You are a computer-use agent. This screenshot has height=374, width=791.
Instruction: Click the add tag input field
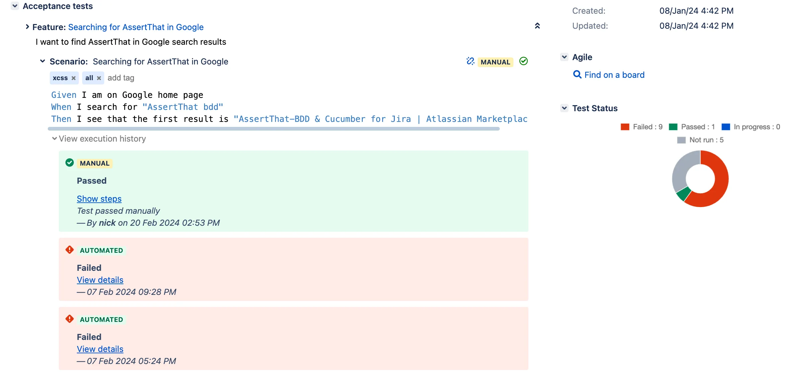click(x=121, y=78)
